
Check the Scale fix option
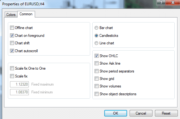(x=12, y=76)
